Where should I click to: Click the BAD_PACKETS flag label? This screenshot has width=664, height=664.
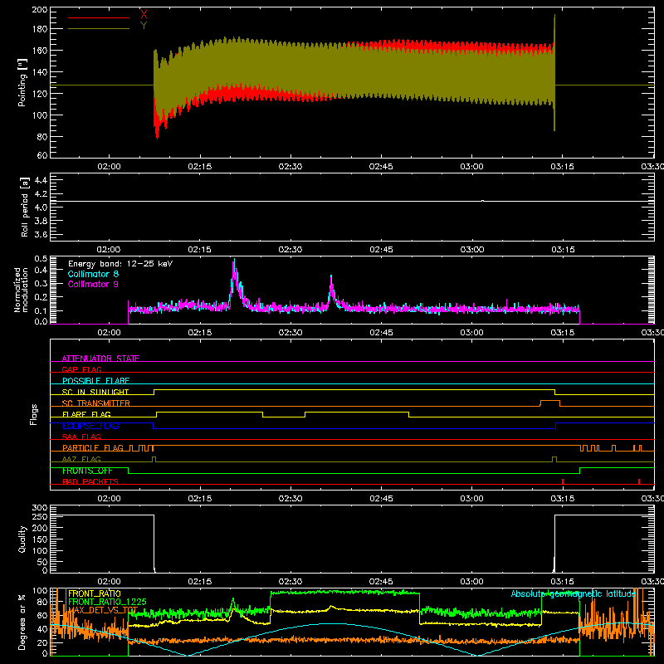click(x=90, y=481)
